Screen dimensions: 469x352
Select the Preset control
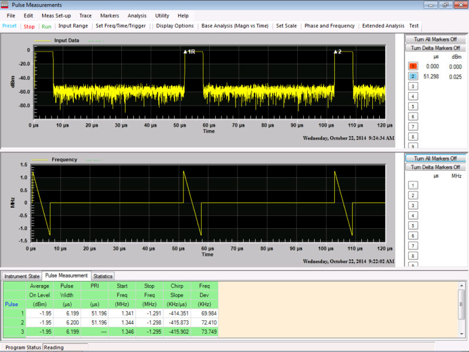point(11,26)
